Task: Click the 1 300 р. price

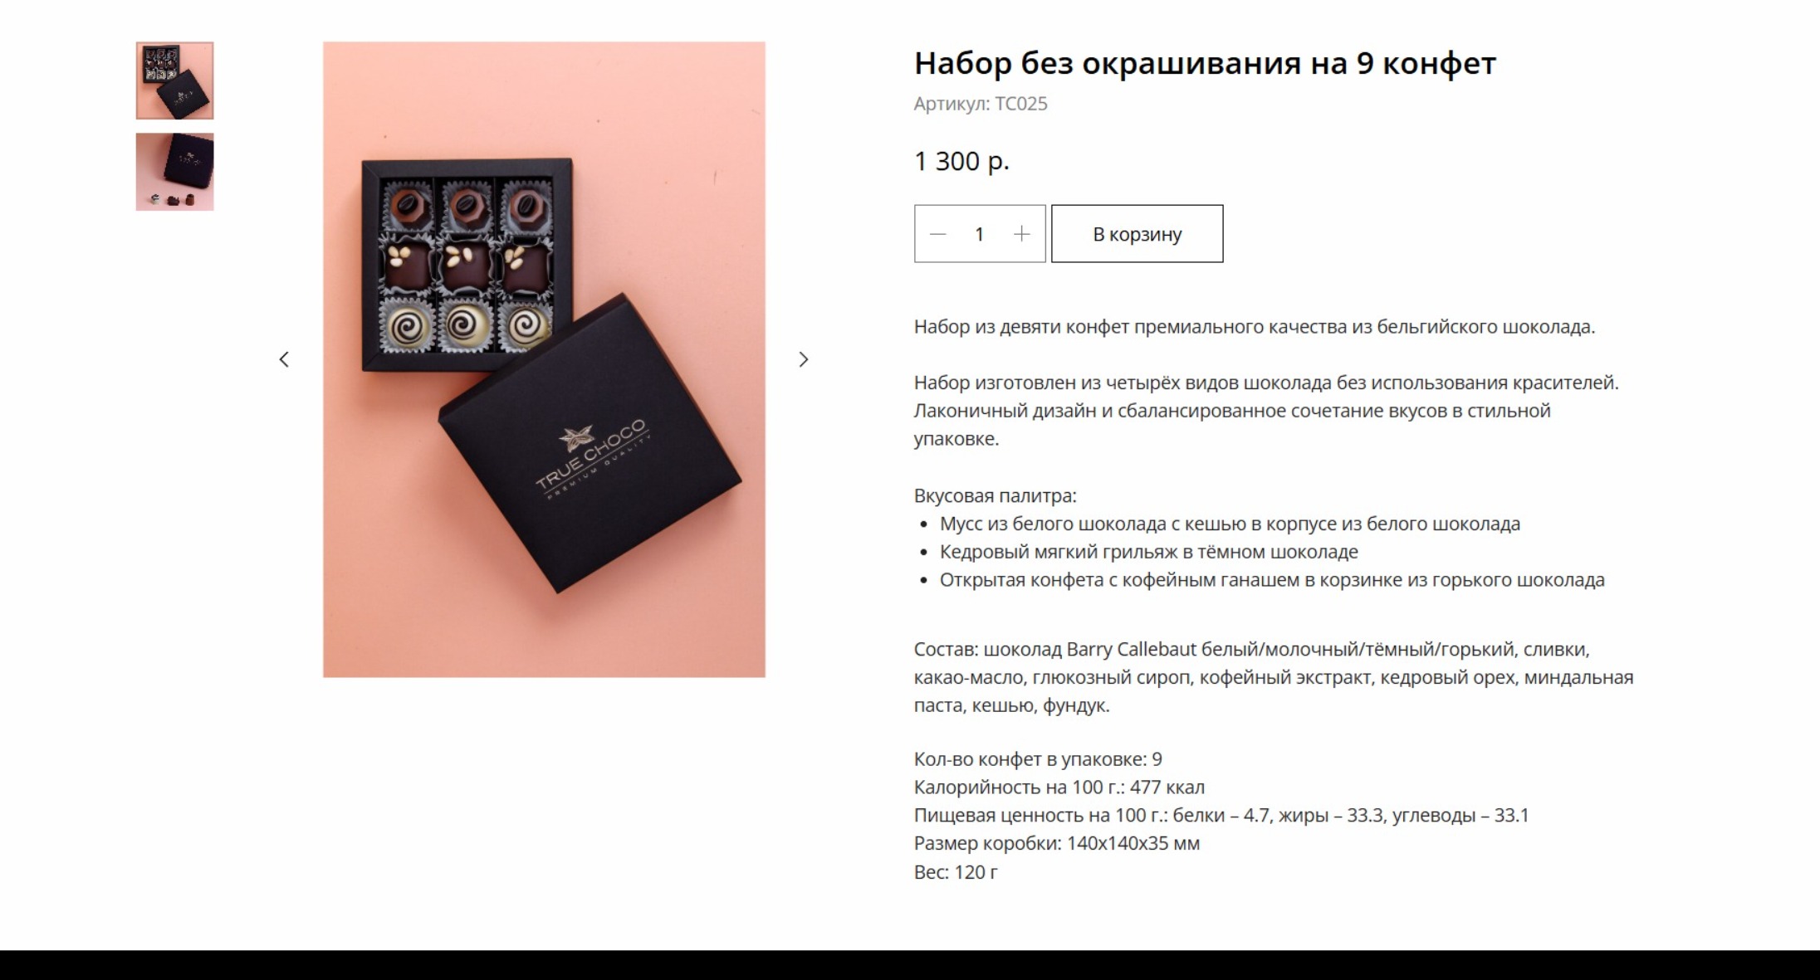Action: click(961, 161)
